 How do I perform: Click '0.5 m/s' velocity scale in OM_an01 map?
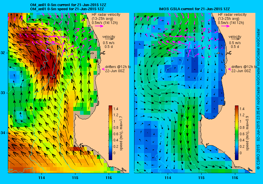[x=109, y=43]
